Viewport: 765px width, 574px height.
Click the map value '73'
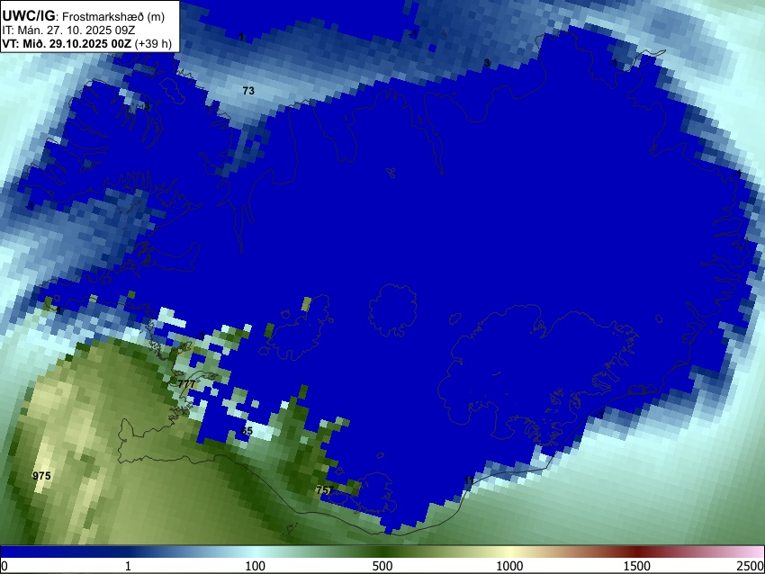point(248,91)
